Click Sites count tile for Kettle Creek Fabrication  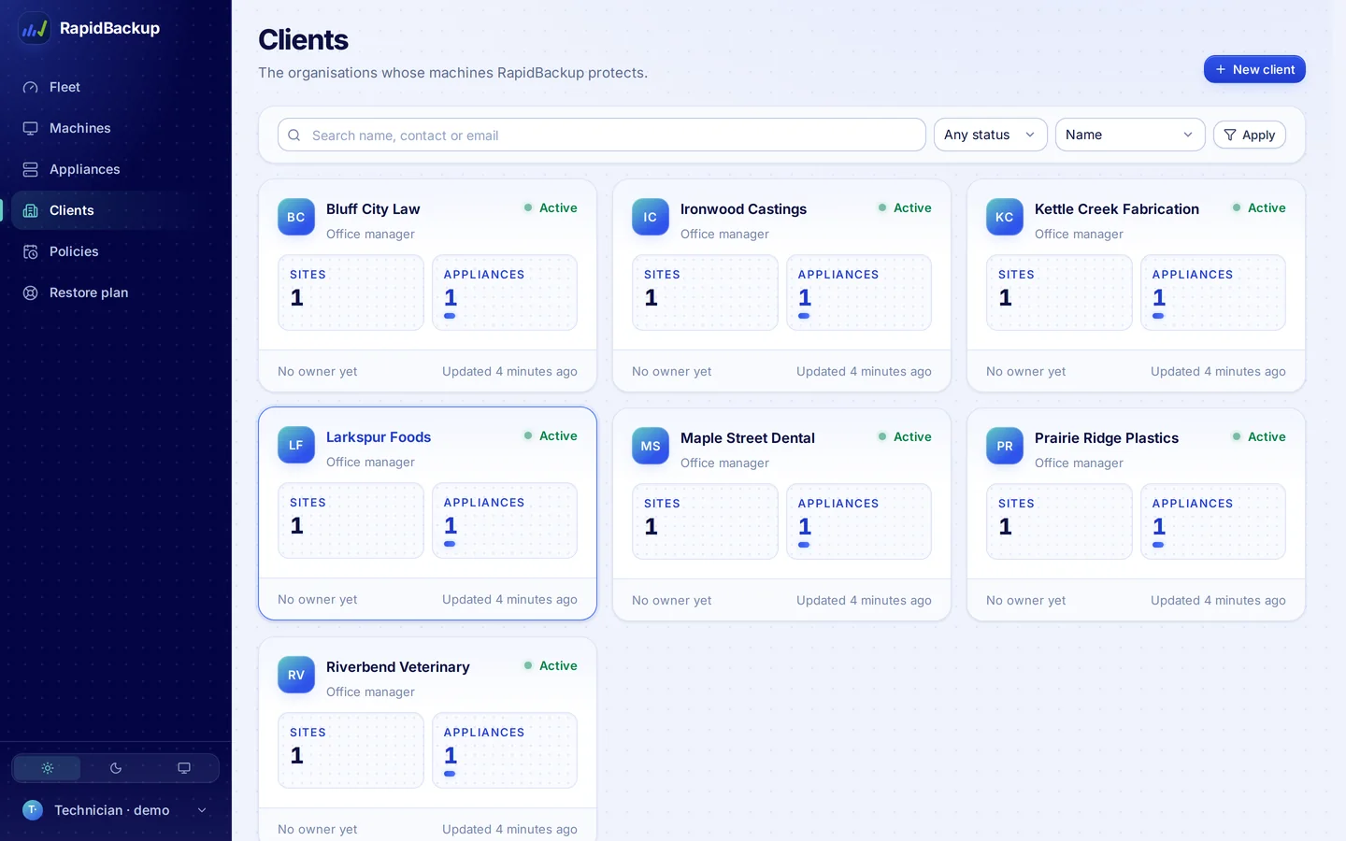click(1059, 292)
